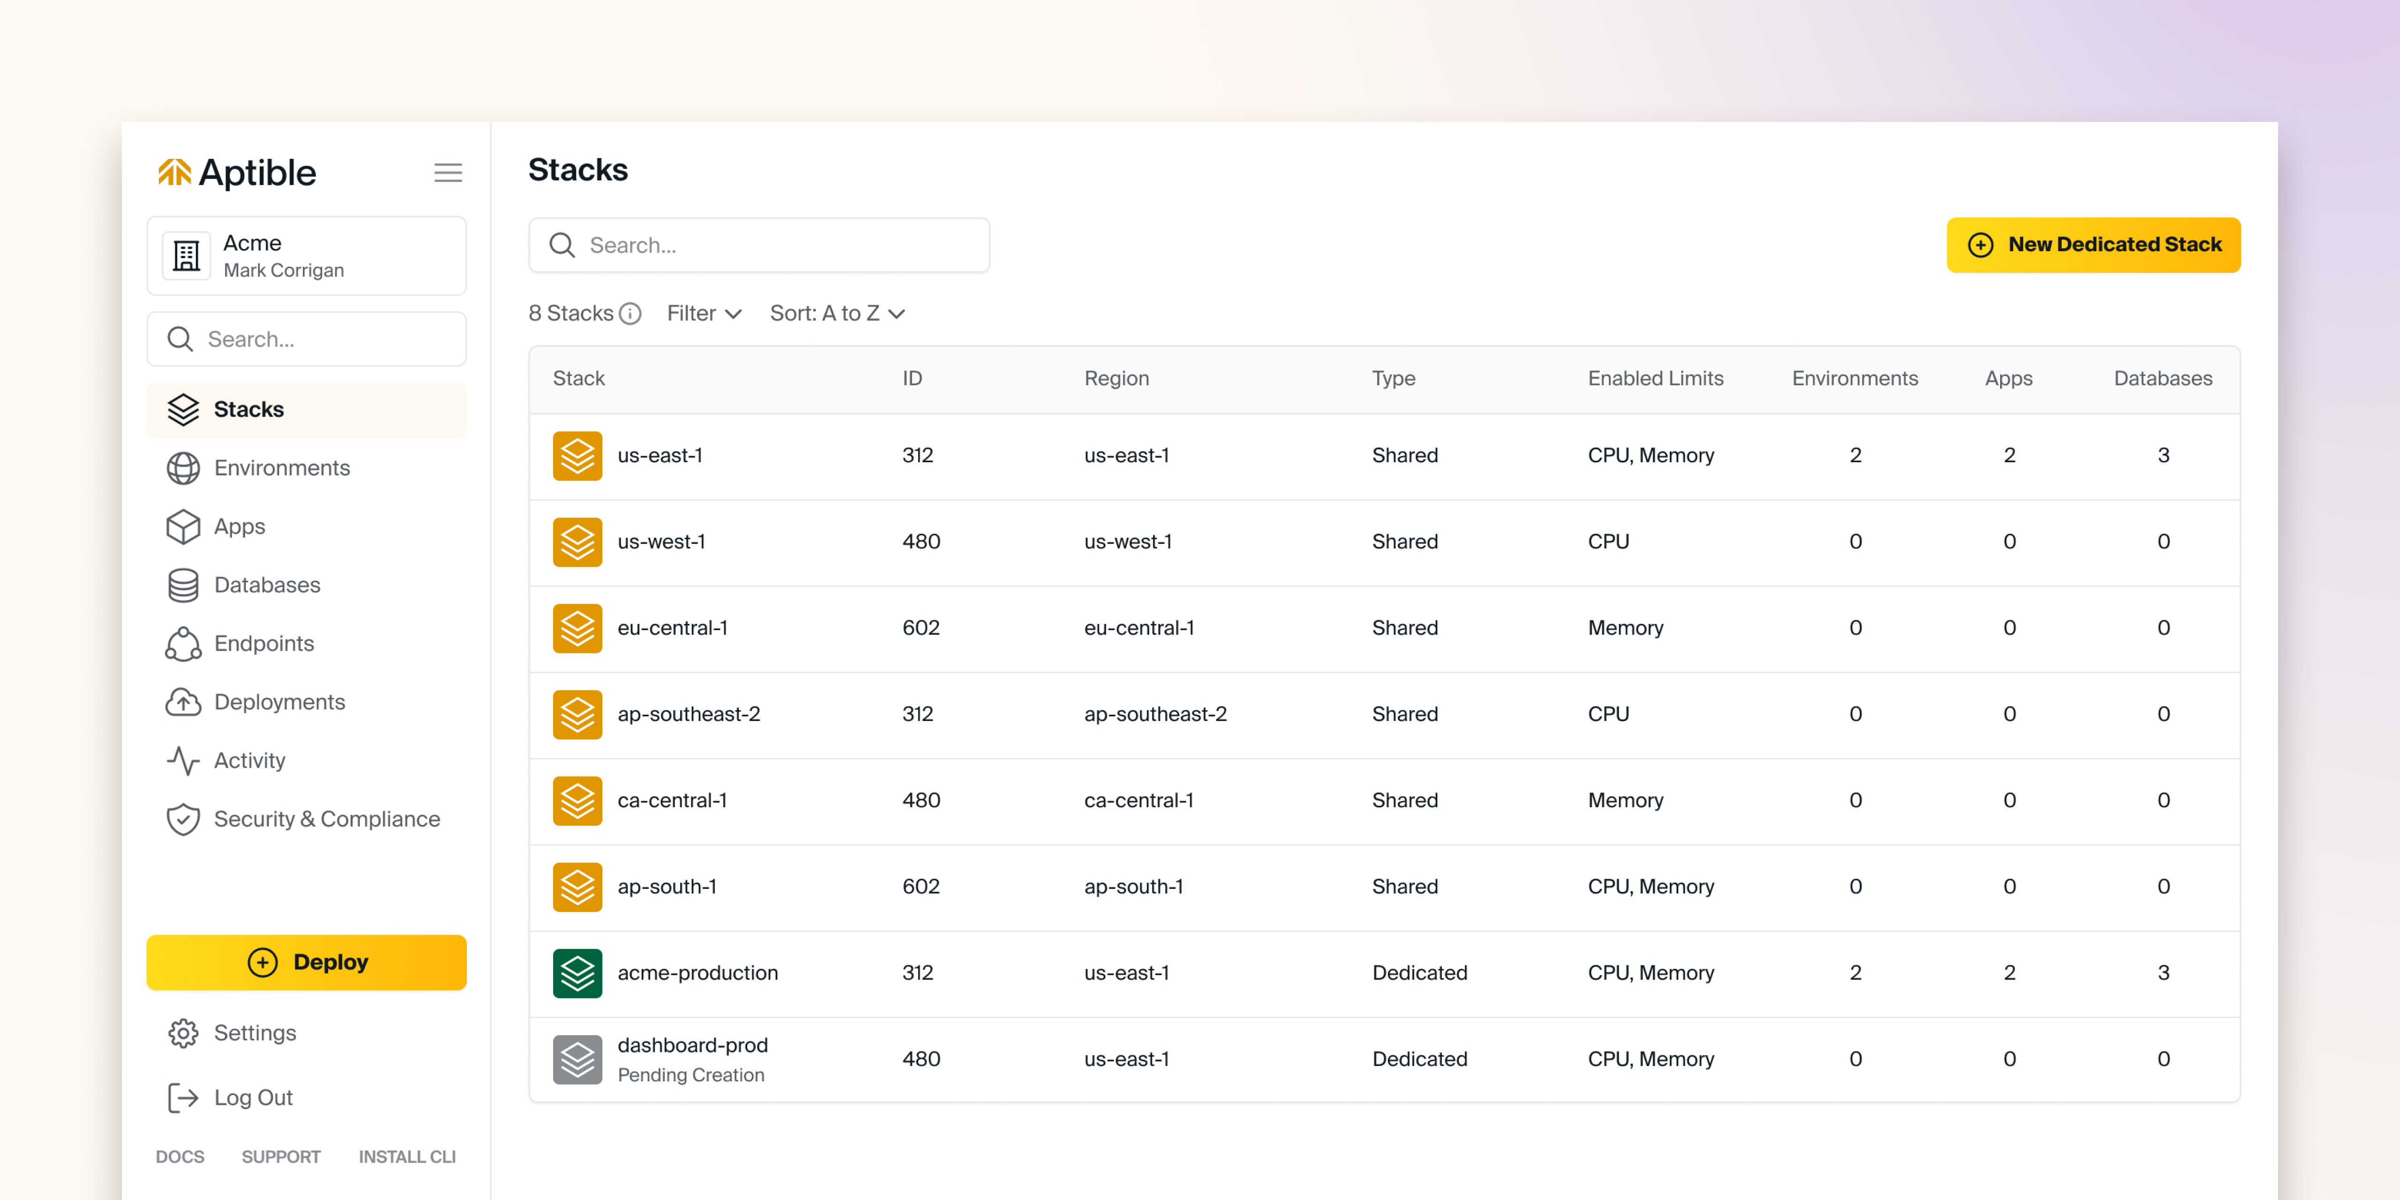
Task: Click the INSTALL CLI link
Action: 407,1156
